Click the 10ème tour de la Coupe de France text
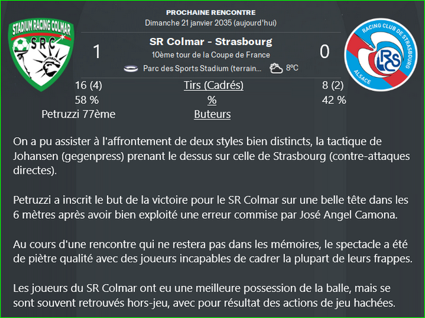425x318 pixels. click(x=211, y=55)
